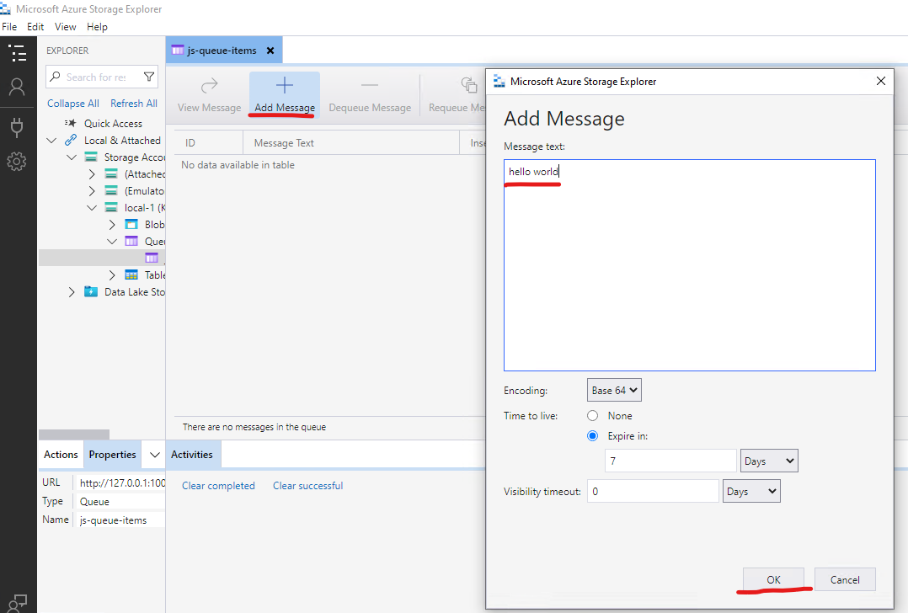The height and width of the screenshot is (613, 908).
Task: Expand the Data Lake Storage chevron
Action: tap(72, 291)
